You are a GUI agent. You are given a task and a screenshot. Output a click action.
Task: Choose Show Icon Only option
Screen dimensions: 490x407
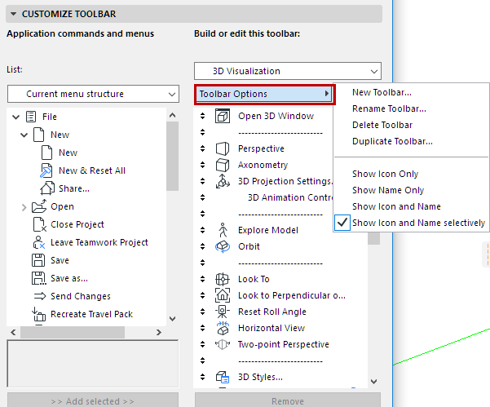tap(385, 174)
